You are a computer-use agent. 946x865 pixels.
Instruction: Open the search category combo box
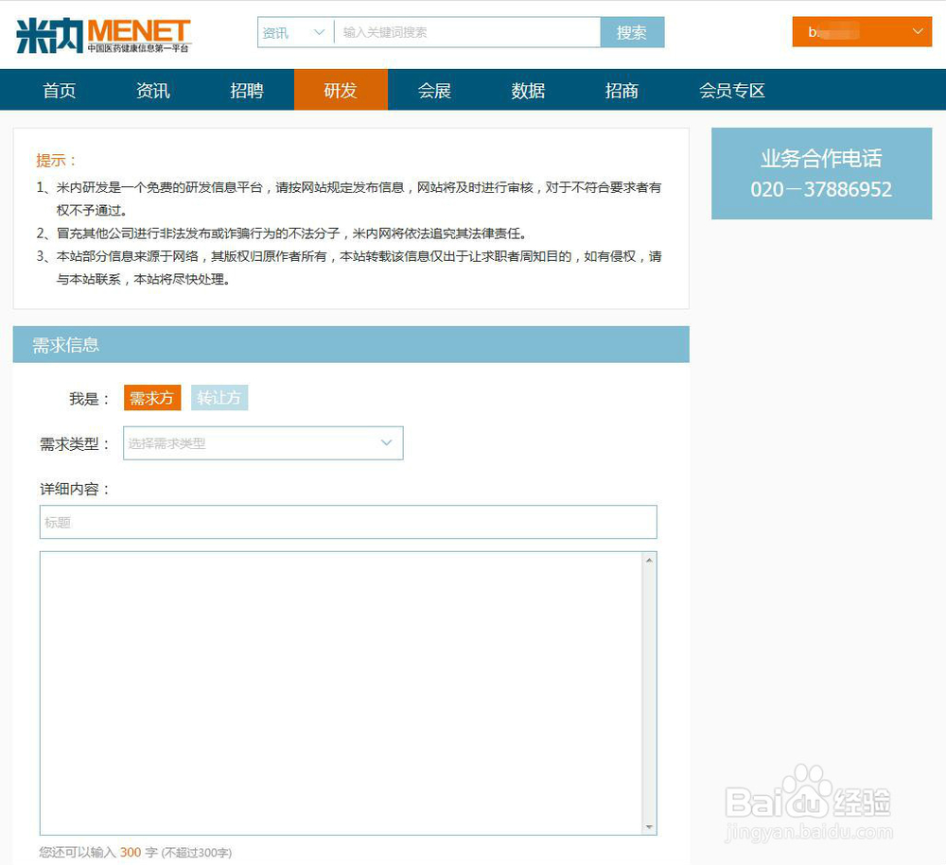click(293, 31)
